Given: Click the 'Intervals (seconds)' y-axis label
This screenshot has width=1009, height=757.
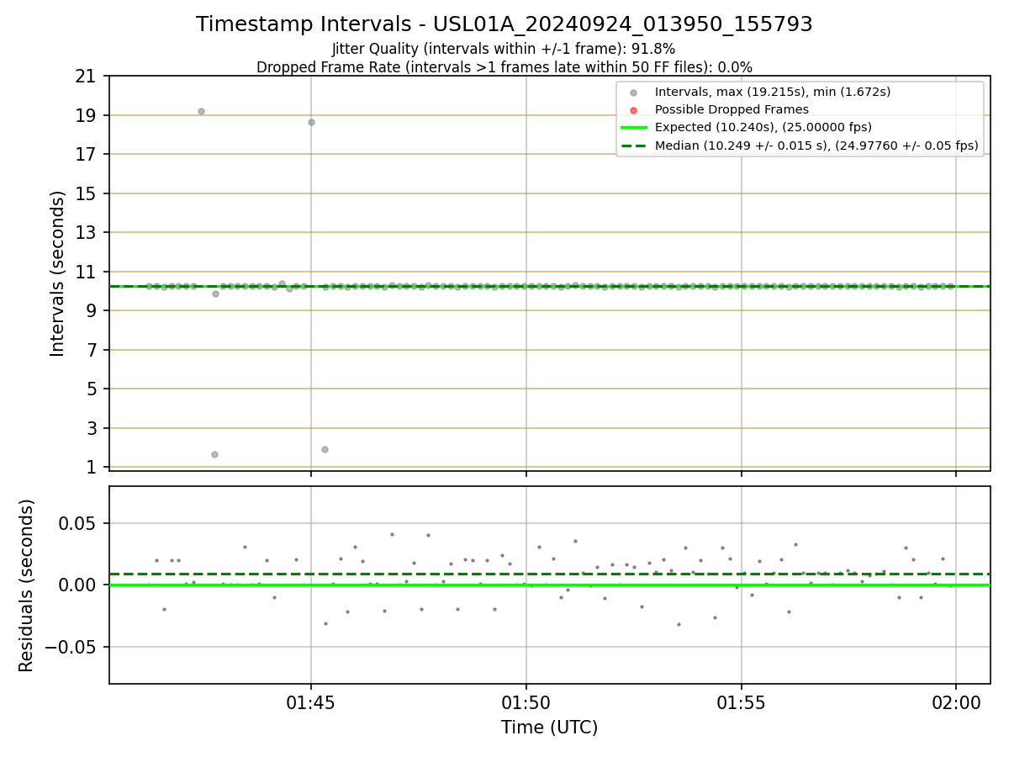Looking at the screenshot, I should 57,273.
